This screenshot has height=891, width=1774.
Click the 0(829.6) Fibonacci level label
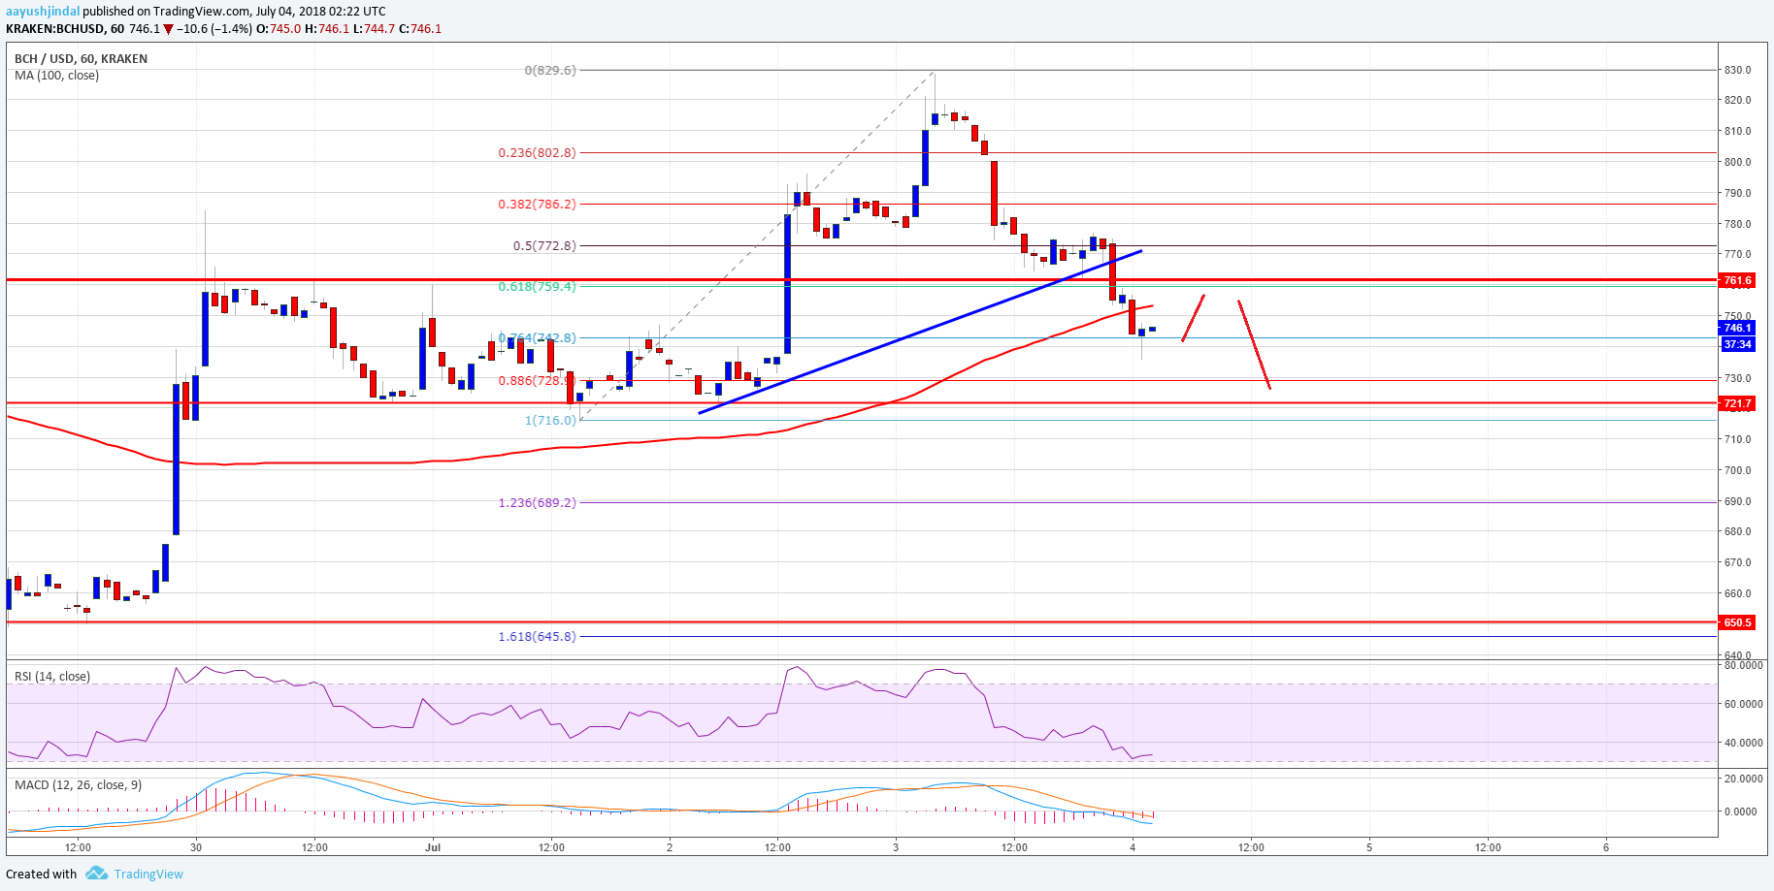coord(550,71)
